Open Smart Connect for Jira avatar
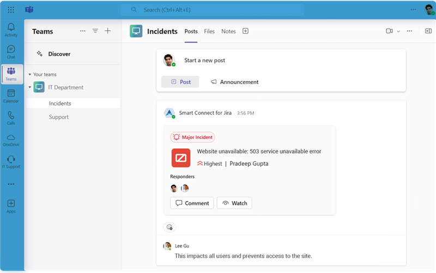Image resolution: width=436 pixels, height=273 pixels. (169, 113)
